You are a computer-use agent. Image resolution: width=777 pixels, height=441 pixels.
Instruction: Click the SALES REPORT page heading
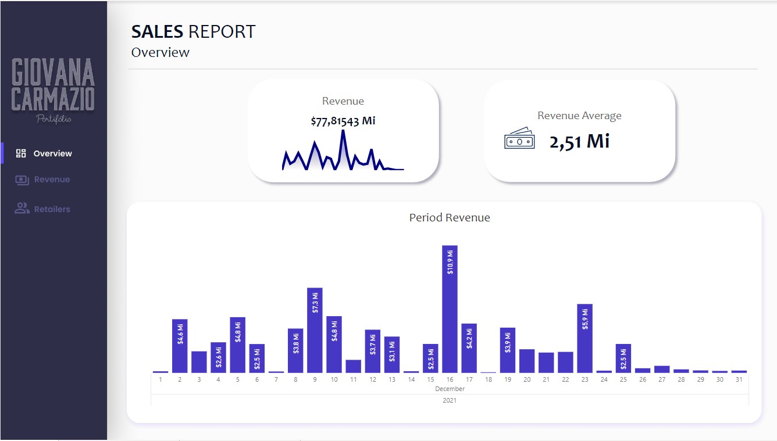coord(194,31)
